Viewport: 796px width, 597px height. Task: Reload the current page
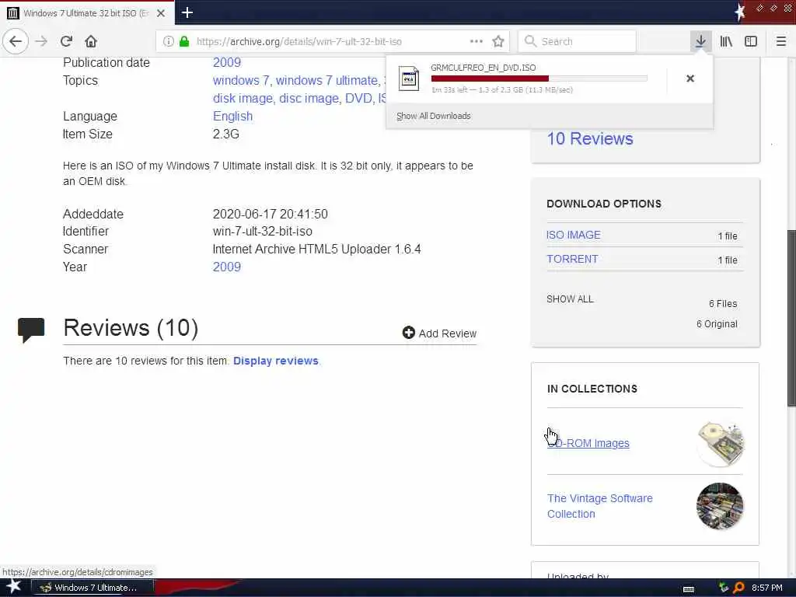click(66, 41)
